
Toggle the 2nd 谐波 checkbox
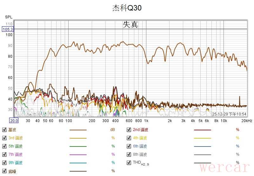pyautogui.click(x=129, y=130)
